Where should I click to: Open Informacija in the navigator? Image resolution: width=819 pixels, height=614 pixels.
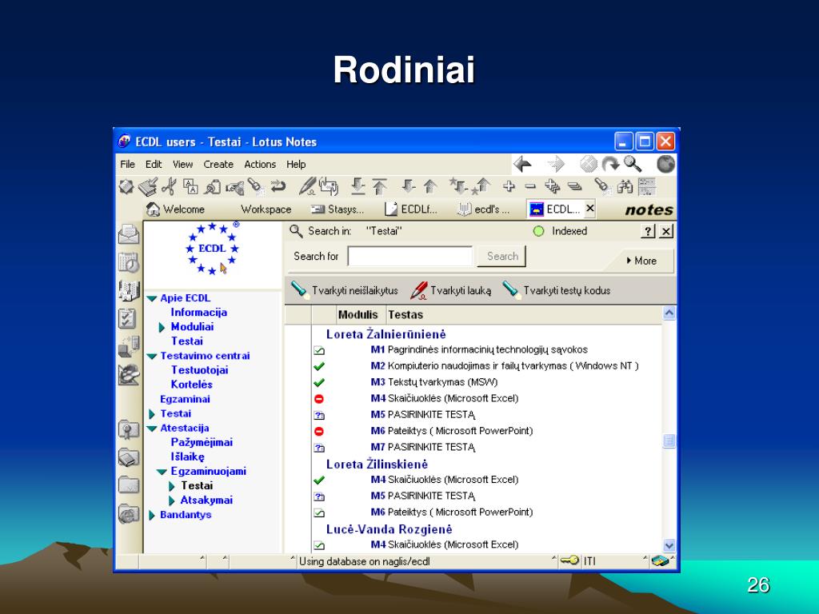(x=198, y=313)
